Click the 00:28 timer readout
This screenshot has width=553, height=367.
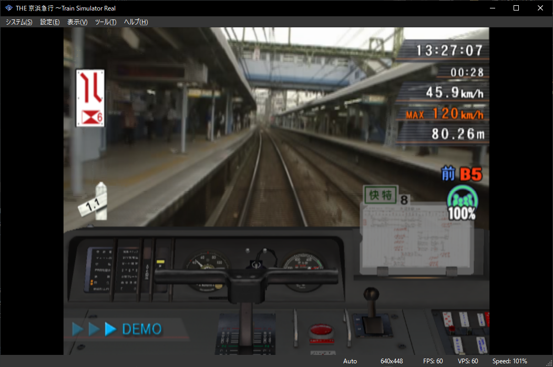pos(467,73)
